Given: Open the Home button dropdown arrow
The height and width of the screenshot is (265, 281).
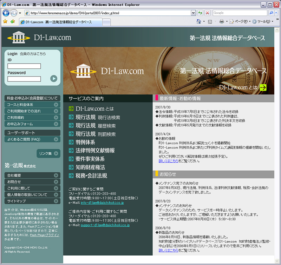Looking at the screenshot, I should click(204, 22).
